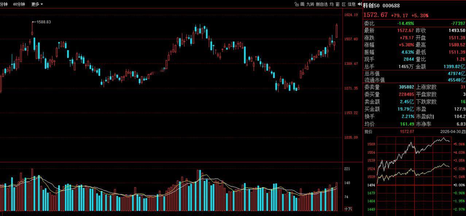Click the 市净率 value 6.03

(x=461, y=124)
